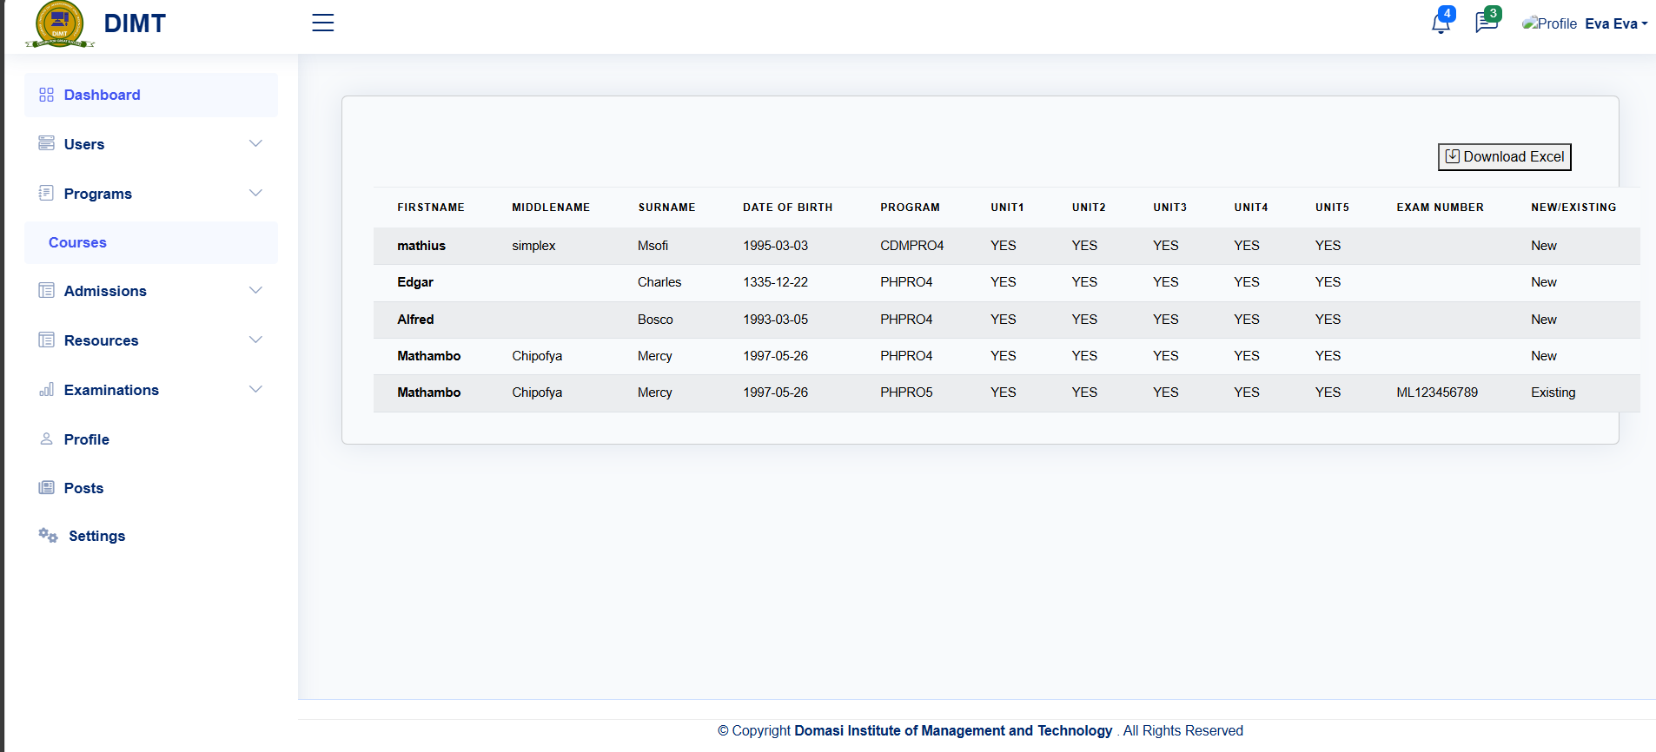The height and width of the screenshot is (752, 1656).
Task: Click the Settings gears icon
Action: (48, 535)
